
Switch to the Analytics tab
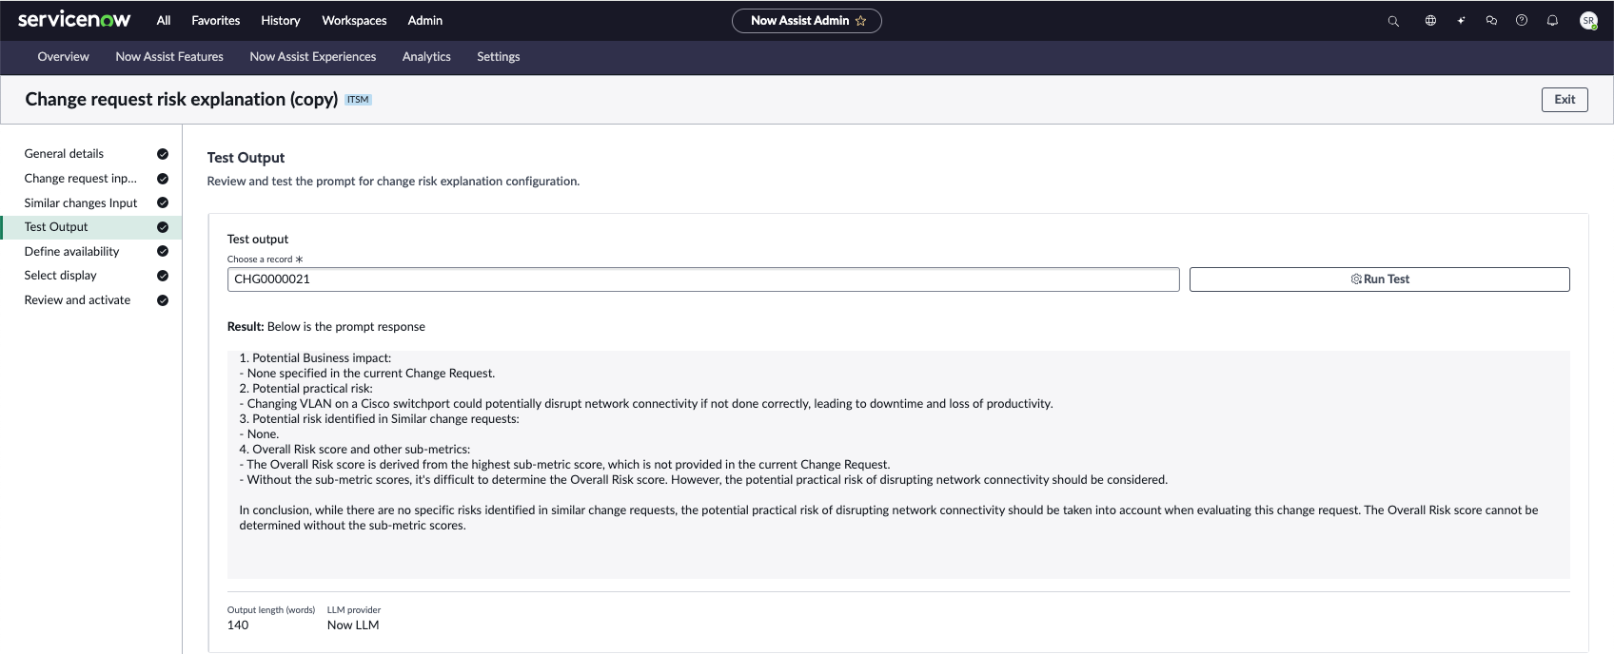[426, 57]
